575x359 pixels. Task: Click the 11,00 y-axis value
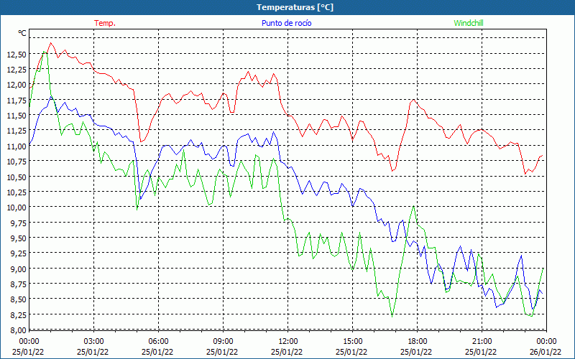click(x=17, y=146)
